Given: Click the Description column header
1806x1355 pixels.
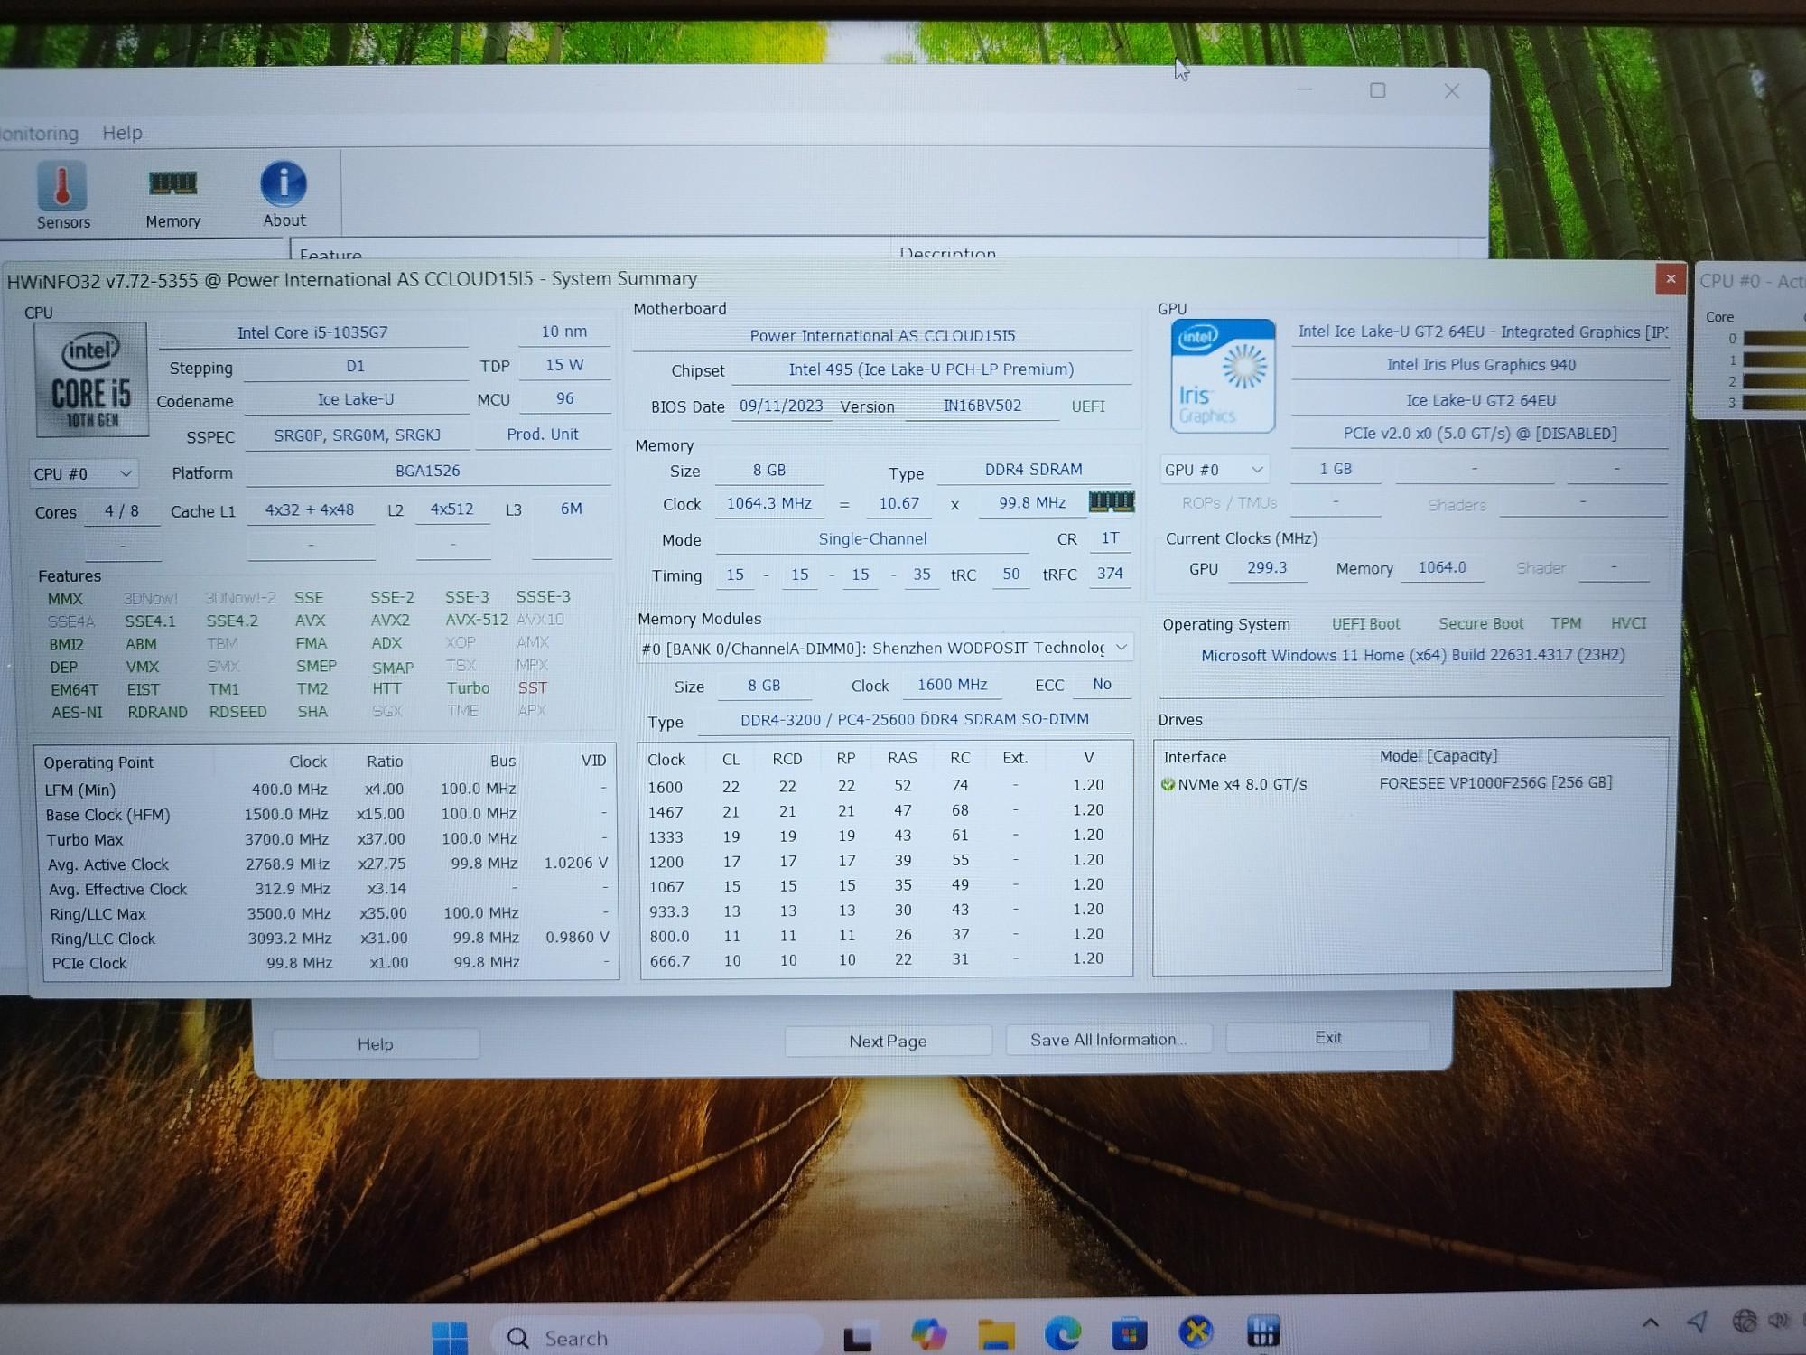Looking at the screenshot, I should 947,254.
